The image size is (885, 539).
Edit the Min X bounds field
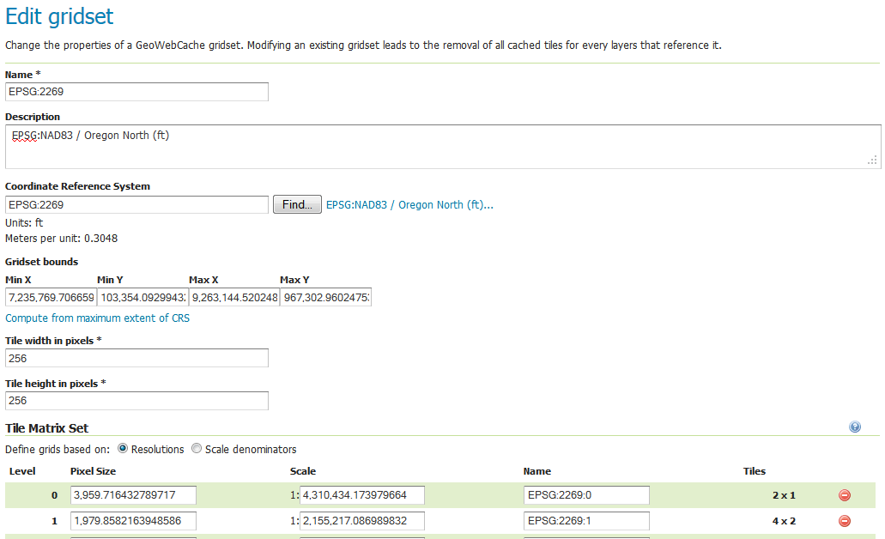coord(51,298)
